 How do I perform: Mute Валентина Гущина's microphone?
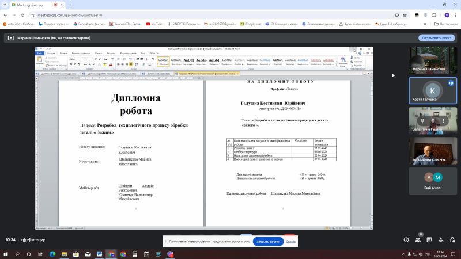tap(433, 121)
